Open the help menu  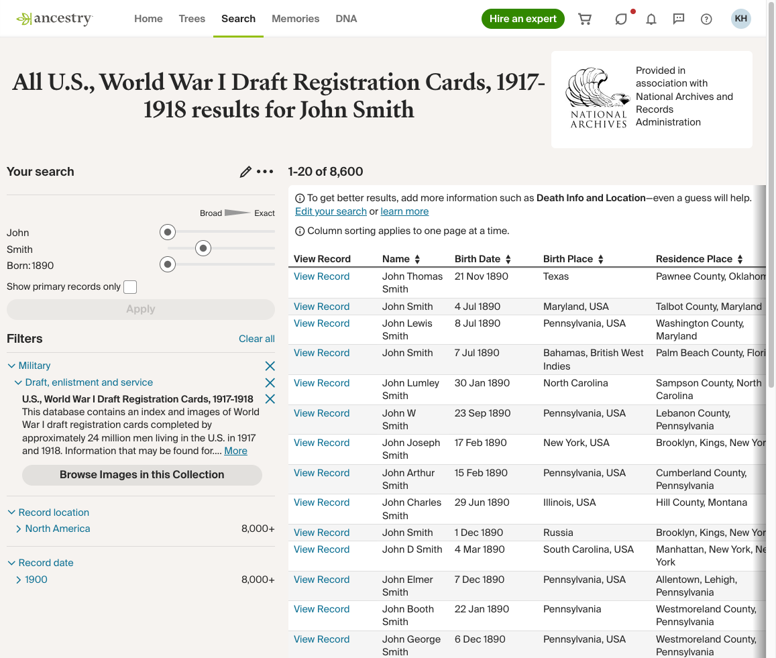[x=706, y=19]
